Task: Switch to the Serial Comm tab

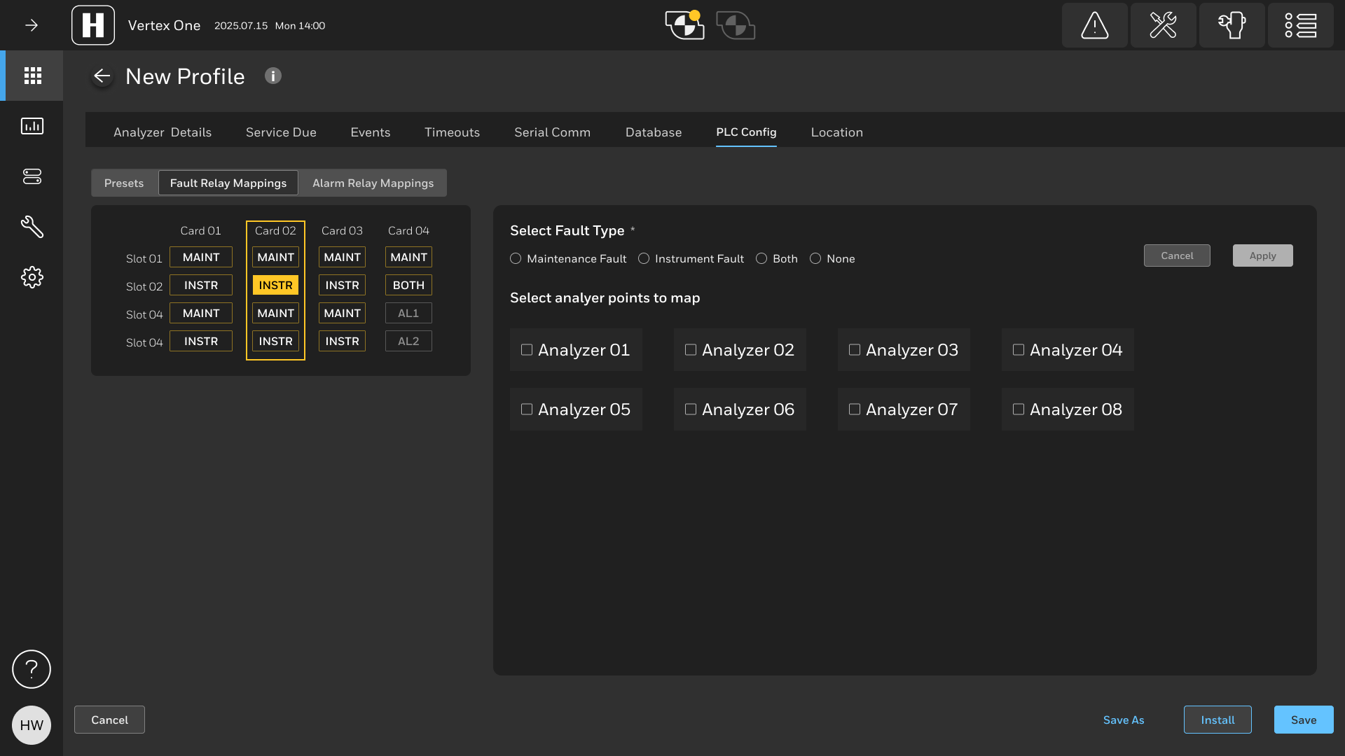Action: [552, 132]
